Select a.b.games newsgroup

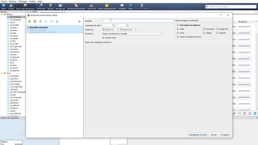coord(15,70)
